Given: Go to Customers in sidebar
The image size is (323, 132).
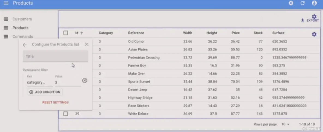Looking at the screenshot, I should [x=22, y=19].
